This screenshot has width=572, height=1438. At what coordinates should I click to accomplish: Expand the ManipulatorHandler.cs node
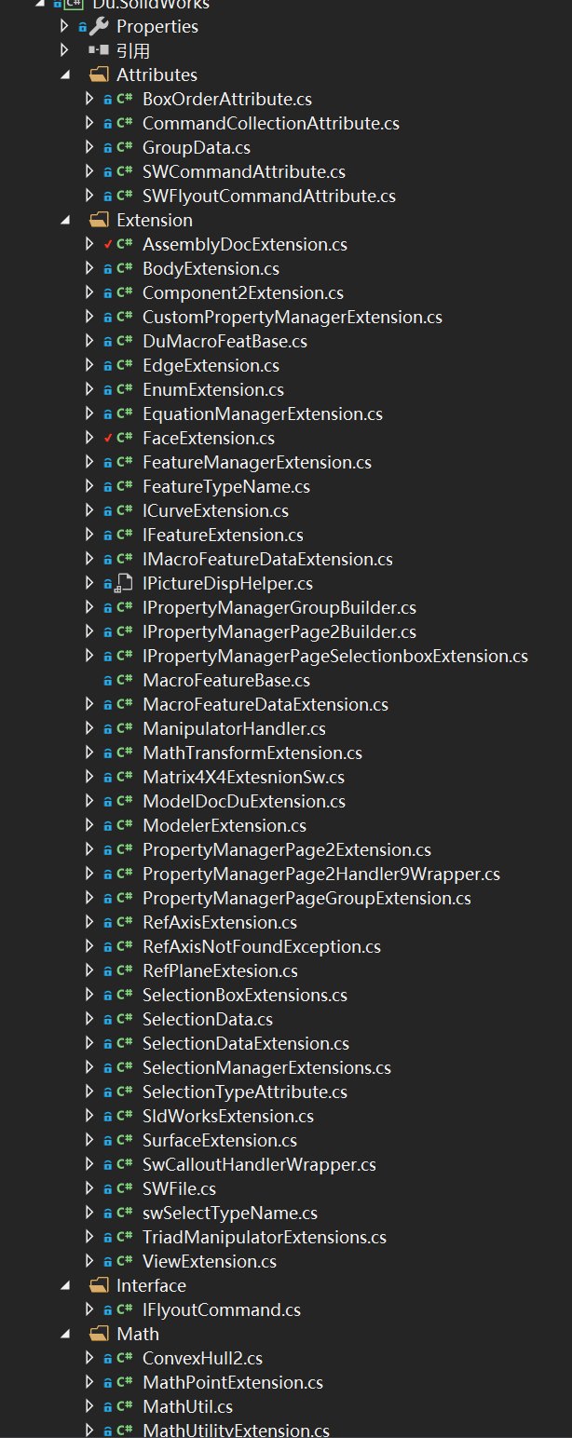89,728
